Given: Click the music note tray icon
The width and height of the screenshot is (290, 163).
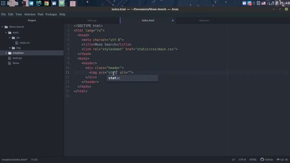Looking at the screenshot, I should pos(273,3).
